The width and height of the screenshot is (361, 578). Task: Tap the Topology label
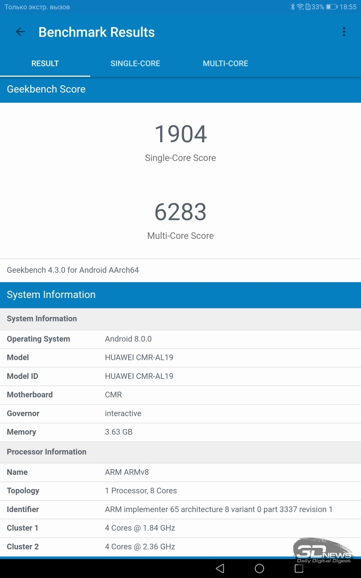[23, 491]
